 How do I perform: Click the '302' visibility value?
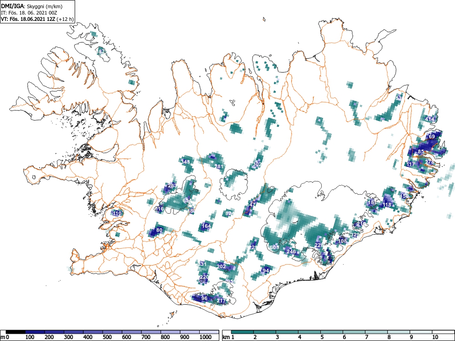(x=257, y=164)
